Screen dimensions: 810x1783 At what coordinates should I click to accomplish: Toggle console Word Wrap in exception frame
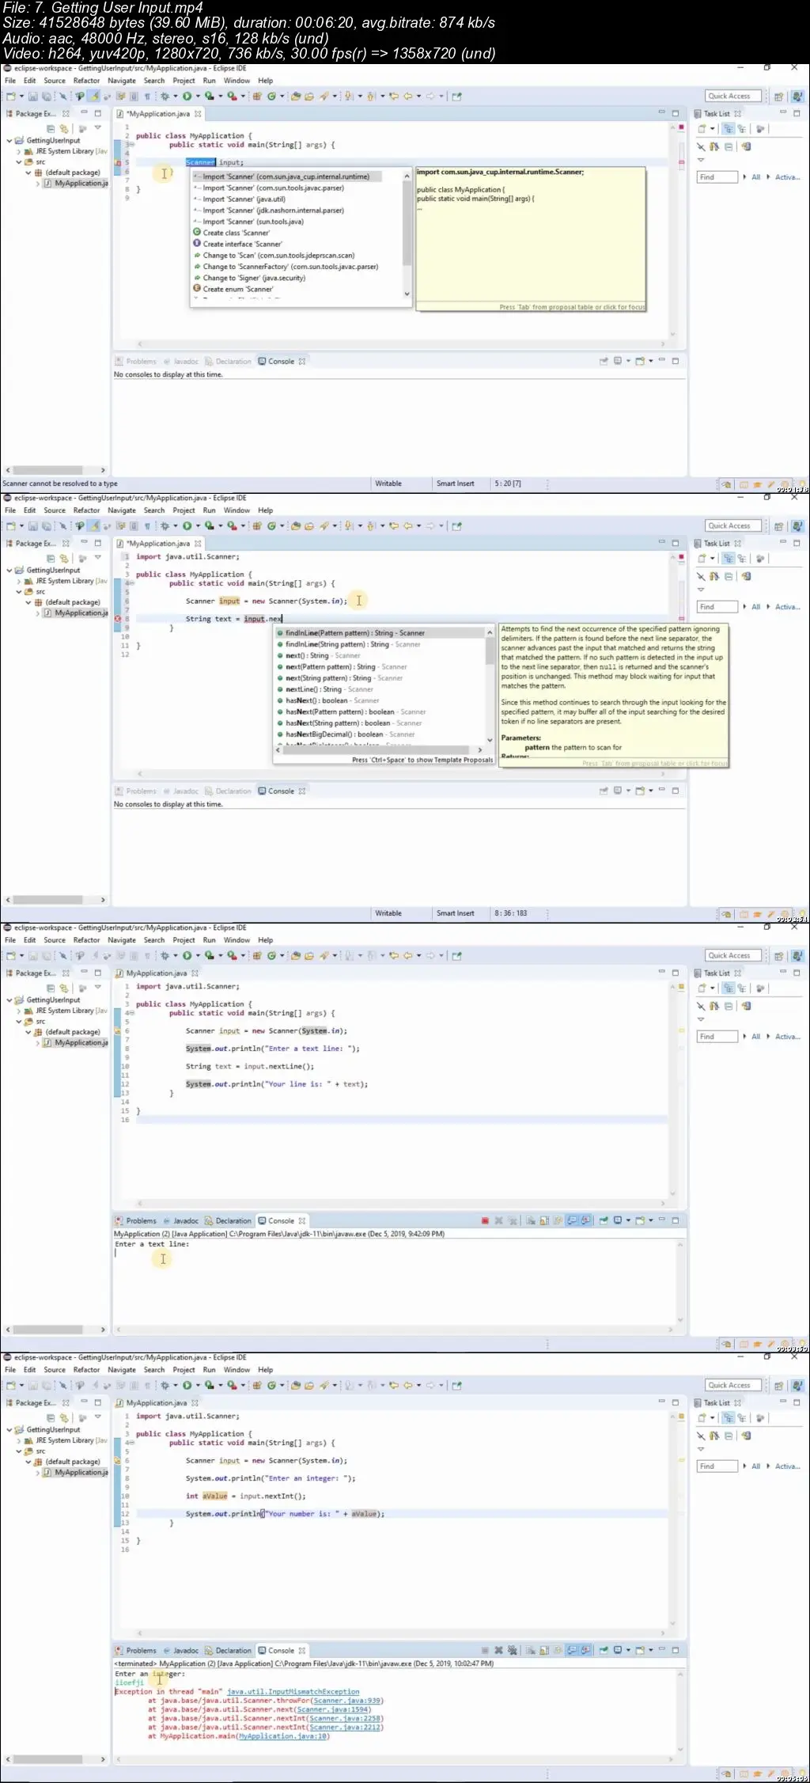(x=558, y=1651)
